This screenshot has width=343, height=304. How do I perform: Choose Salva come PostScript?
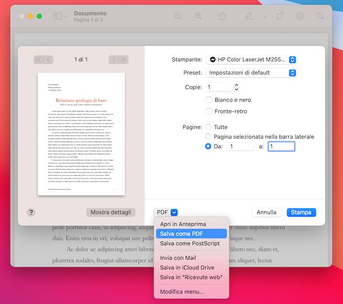pos(191,243)
